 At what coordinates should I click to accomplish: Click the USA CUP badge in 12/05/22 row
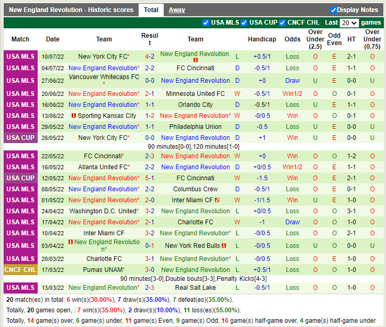[20, 178]
